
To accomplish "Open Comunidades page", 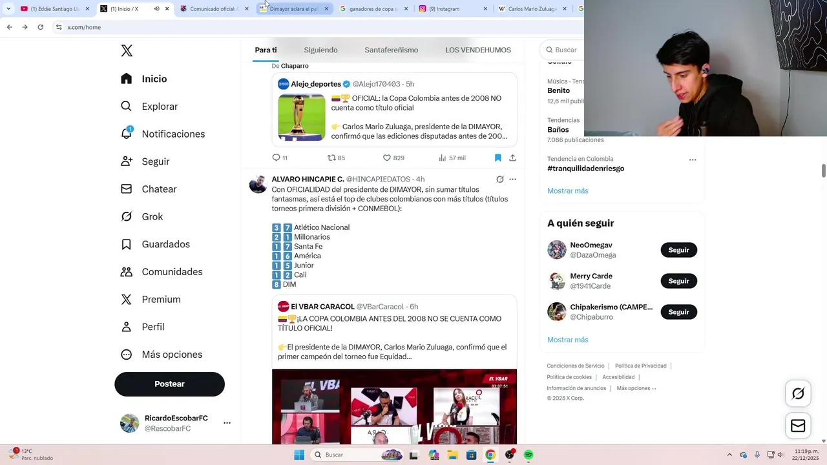I will click(162, 272).
